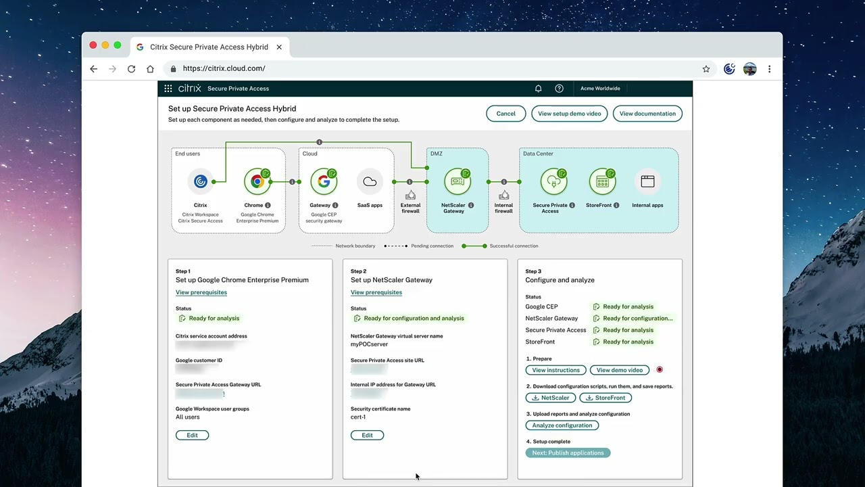Click the Internal apps window icon
865x487 pixels.
tap(647, 181)
